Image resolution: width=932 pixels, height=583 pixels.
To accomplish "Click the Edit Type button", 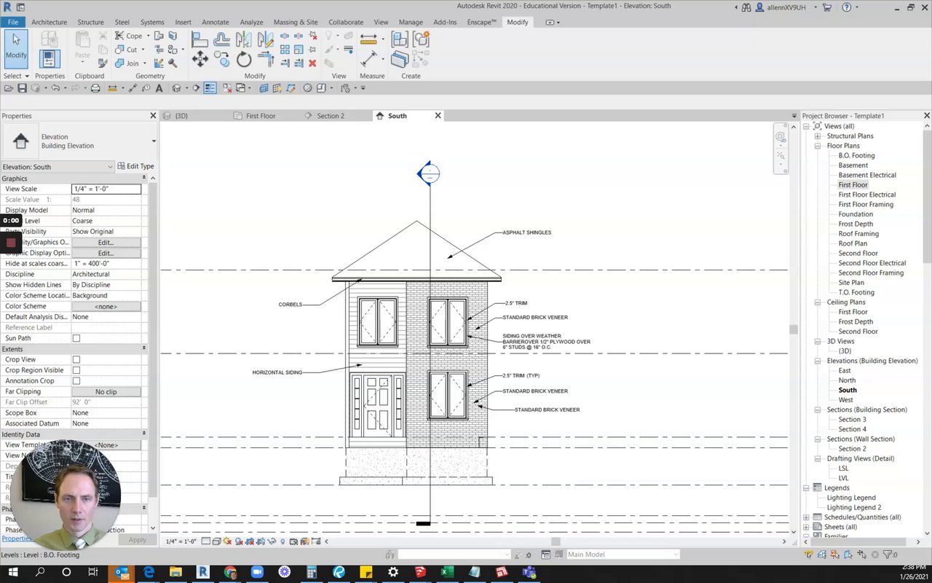I will (x=136, y=167).
